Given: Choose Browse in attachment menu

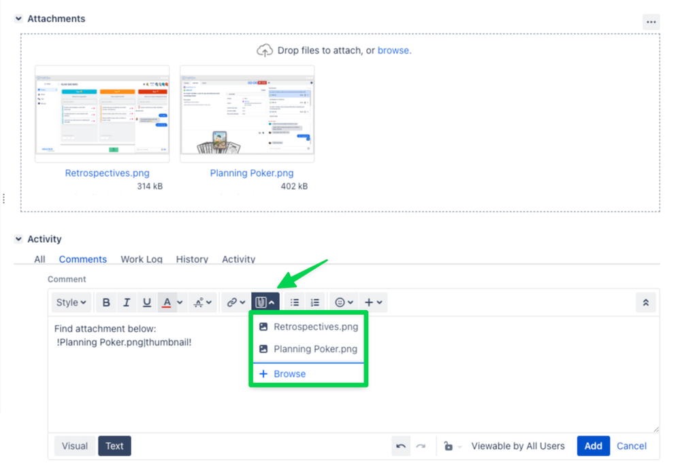Looking at the screenshot, I should click(308, 374).
